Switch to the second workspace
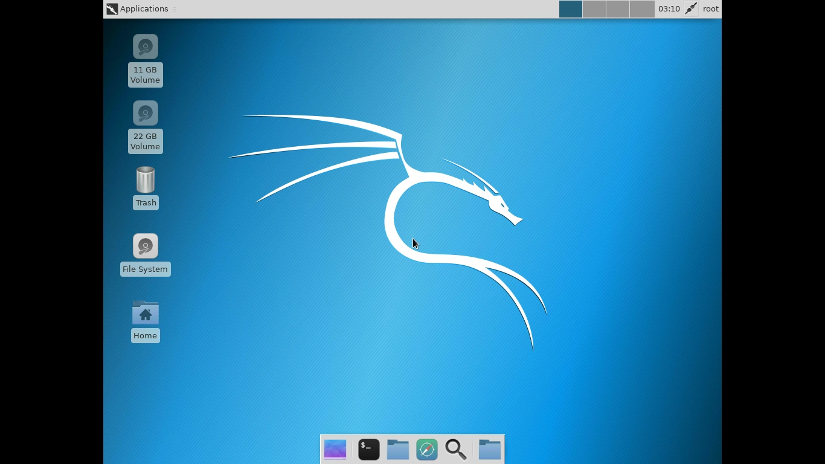The width and height of the screenshot is (825, 464). point(594,9)
